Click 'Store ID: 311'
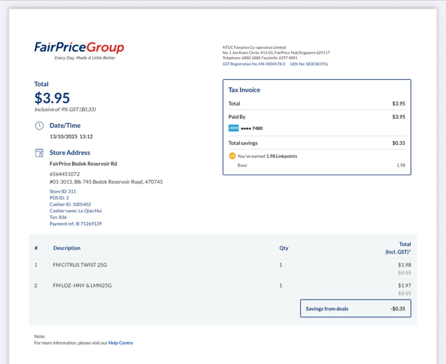The width and height of the screenshot is (446, 364). (x=63, y=192)
